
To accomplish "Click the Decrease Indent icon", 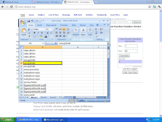I will tap(56, 36).
